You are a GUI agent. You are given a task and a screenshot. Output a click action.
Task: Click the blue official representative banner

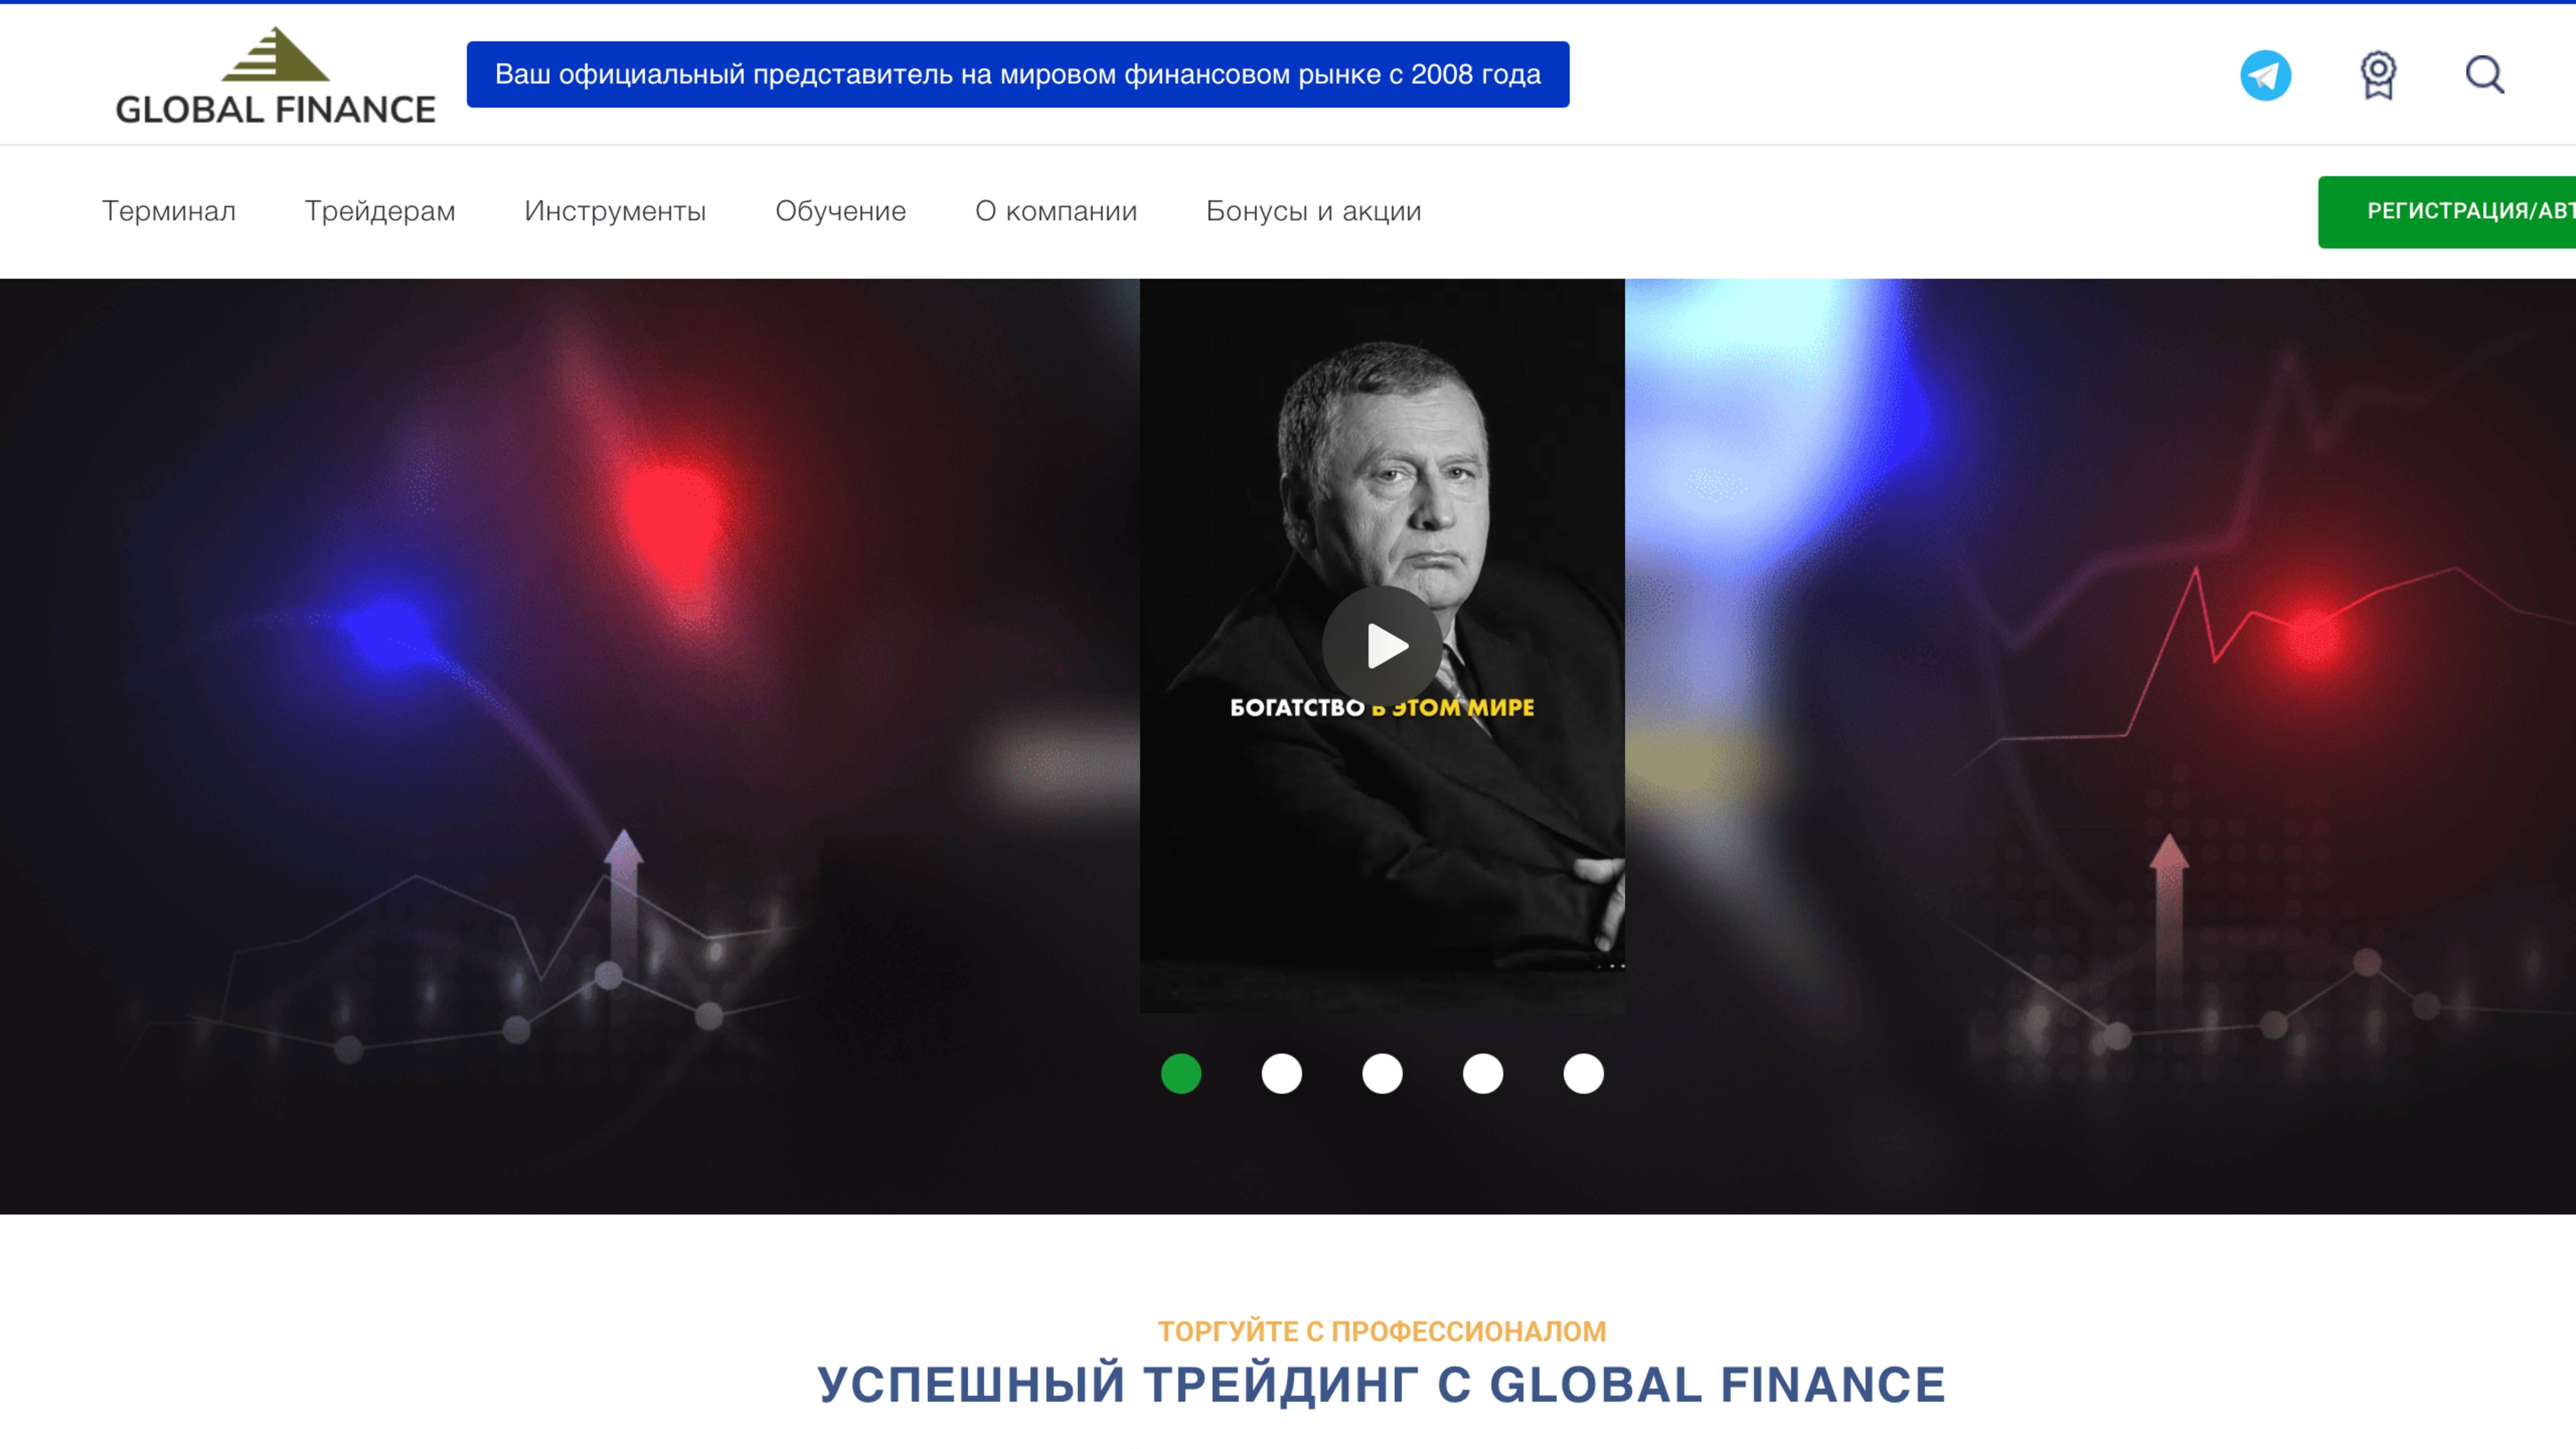coord(1018,74)
